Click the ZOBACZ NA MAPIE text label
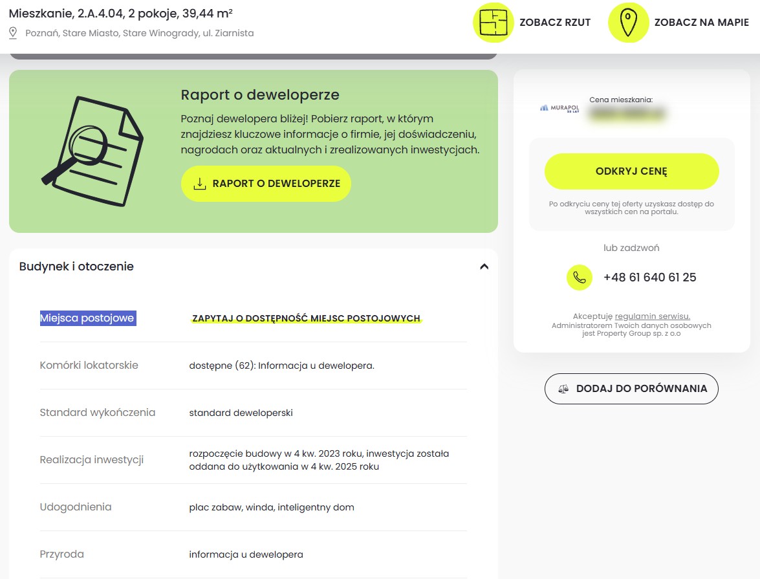The image size is (760, 579). tap(701, 23)
